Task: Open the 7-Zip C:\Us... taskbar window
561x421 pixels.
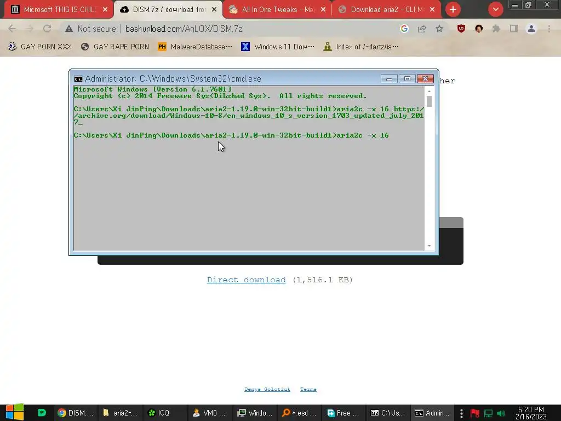Action: 387,413
